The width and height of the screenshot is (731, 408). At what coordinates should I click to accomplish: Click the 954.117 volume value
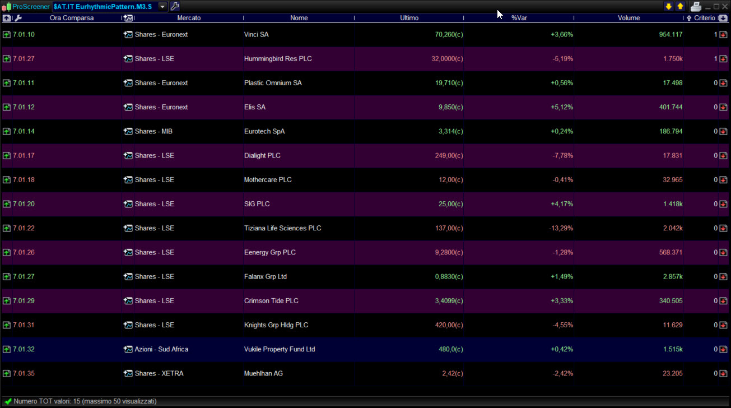[x=671, y=35]
